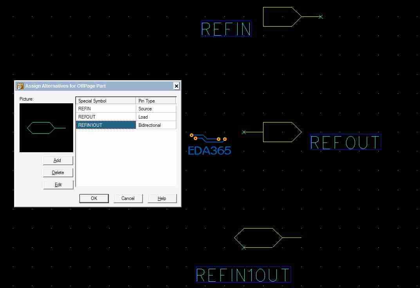Click the Bidirectional pin type cell
The width and height of the screenshot is (420, 288).
coord(156,125)
